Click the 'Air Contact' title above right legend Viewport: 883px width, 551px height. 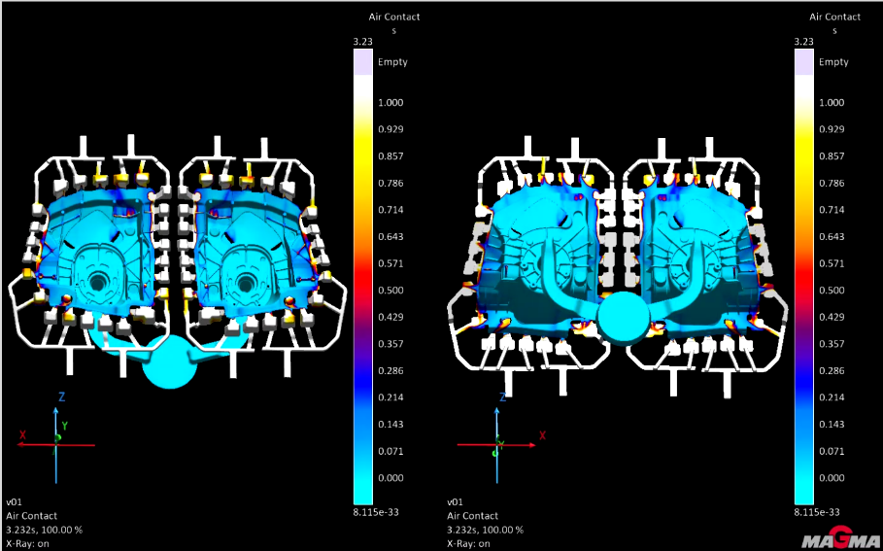point(834,17)
